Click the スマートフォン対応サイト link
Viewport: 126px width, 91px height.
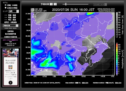[10, 40]
